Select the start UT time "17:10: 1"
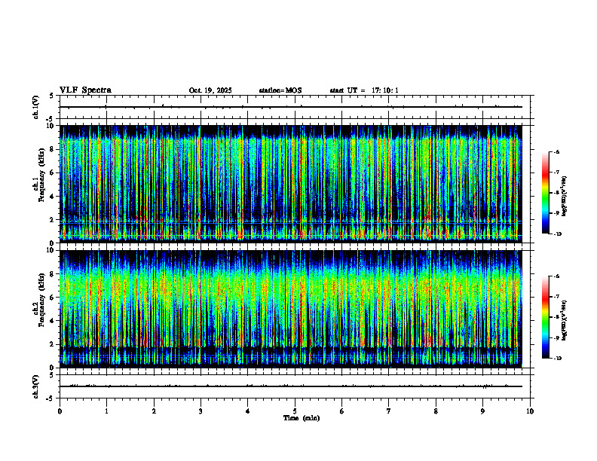Screen dimensions: 597x461 tap(385, 90)
